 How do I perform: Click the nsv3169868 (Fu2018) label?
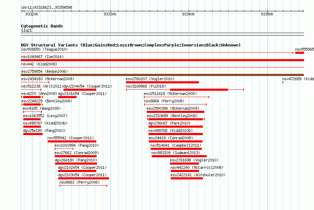(x=146, y=86)
